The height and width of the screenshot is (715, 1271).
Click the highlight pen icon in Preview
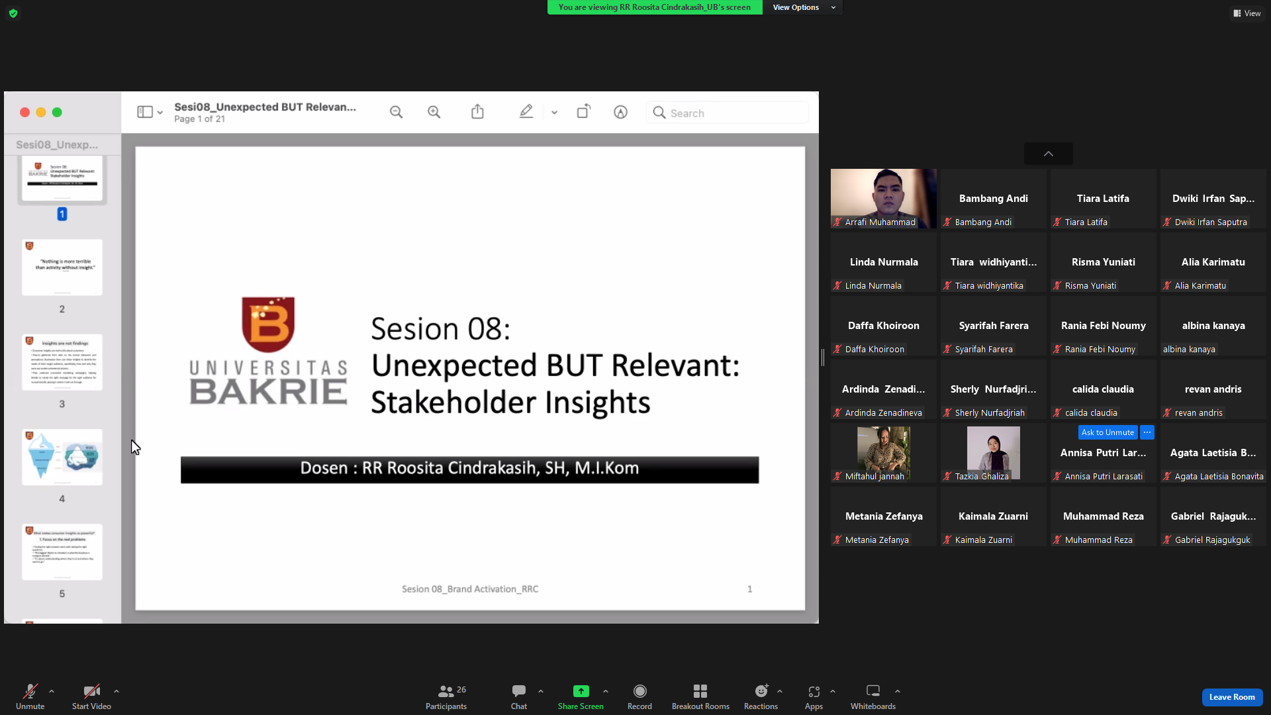point(526,111)
